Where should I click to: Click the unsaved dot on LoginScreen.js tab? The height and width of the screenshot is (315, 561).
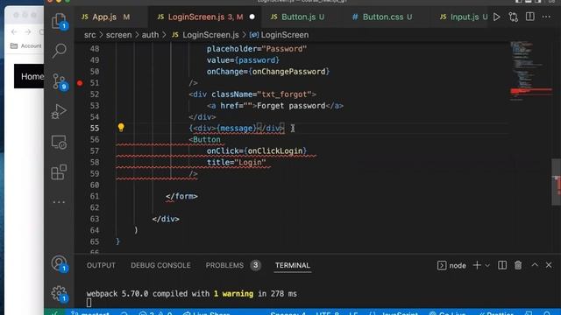[x=252, y=17]
